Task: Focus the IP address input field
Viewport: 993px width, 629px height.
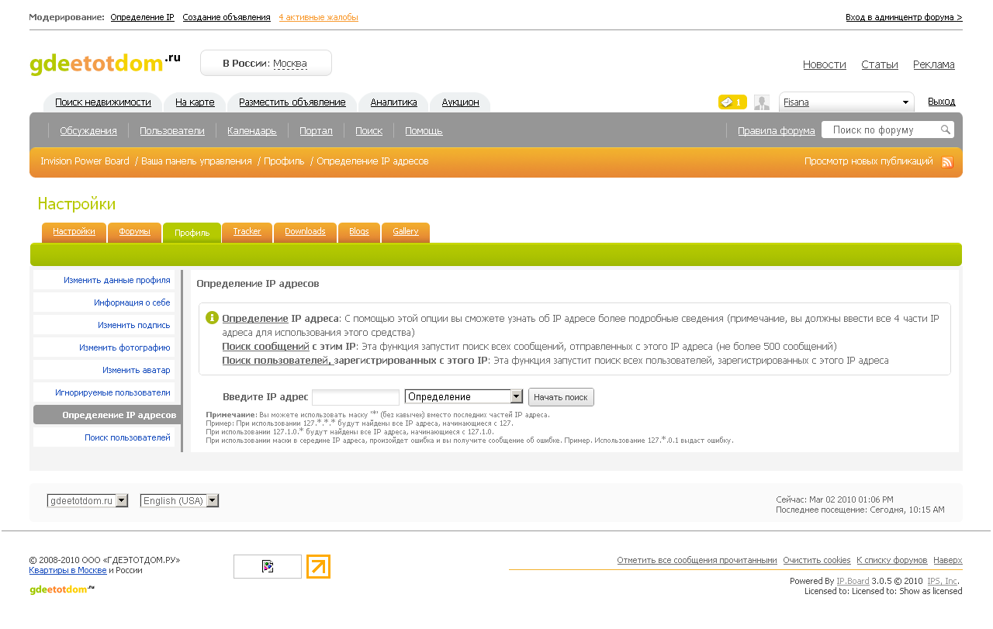Action: [x=355, y=397]
